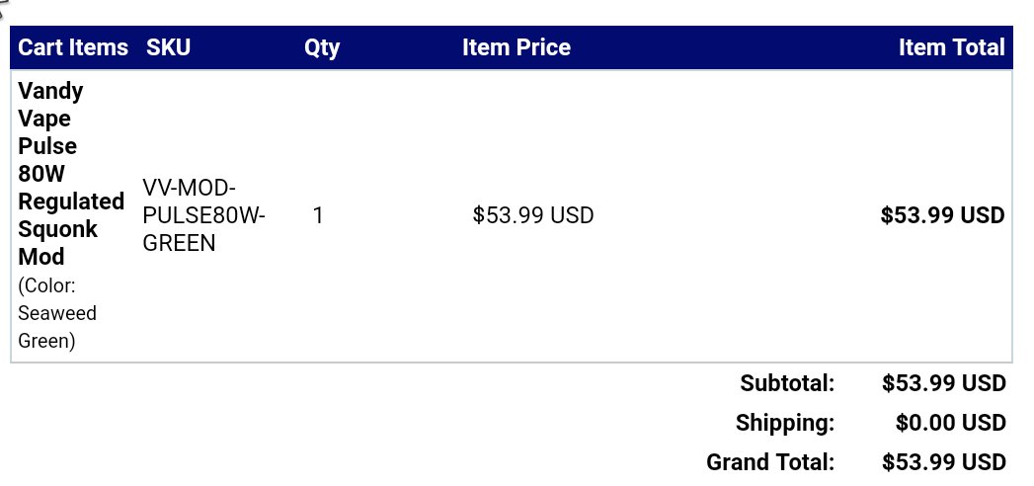
Task: Click the $53.99 USD item price
Action: pos(533,215)
